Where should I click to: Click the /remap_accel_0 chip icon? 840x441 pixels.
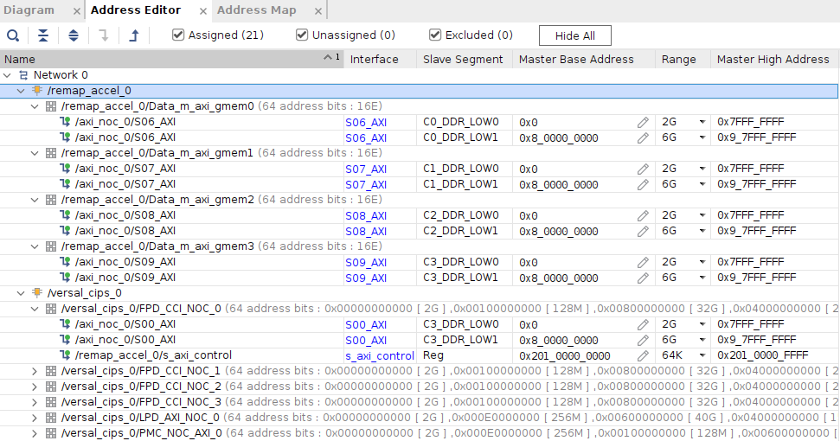pyautogui.click(x=37, y=91)
